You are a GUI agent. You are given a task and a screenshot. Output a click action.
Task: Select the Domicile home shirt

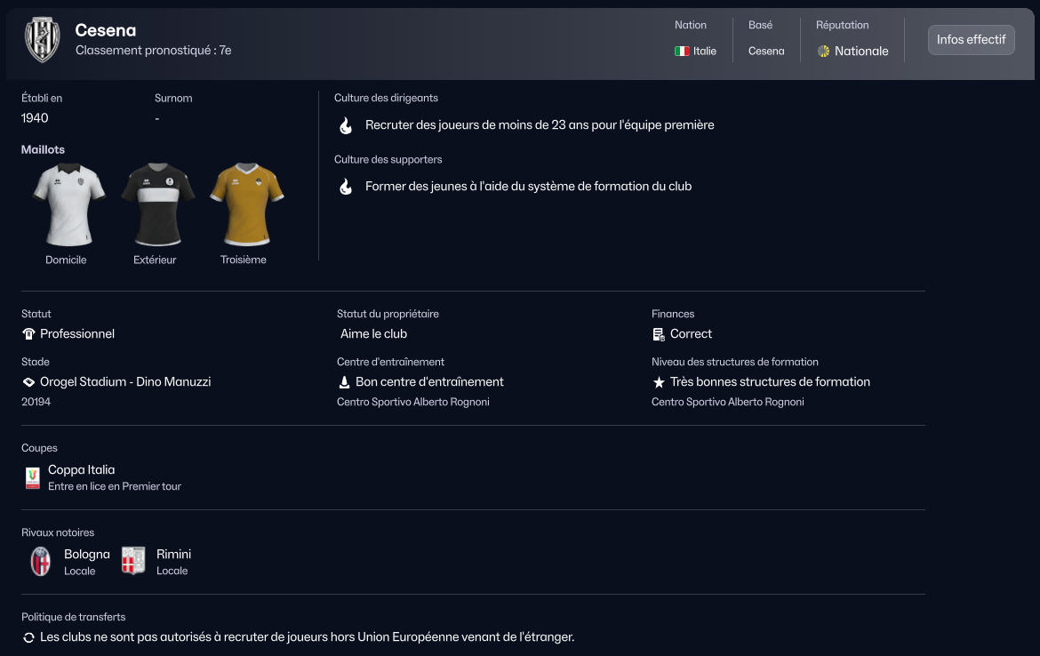68,205
